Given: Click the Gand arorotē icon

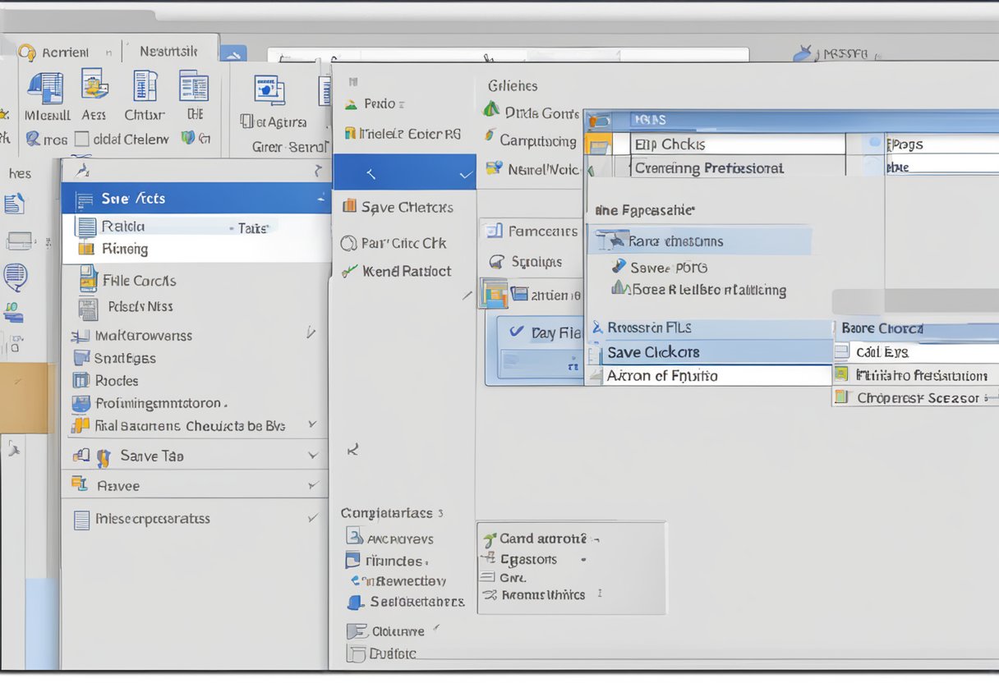Looking at the screenshot, I should tap(490, 539).
